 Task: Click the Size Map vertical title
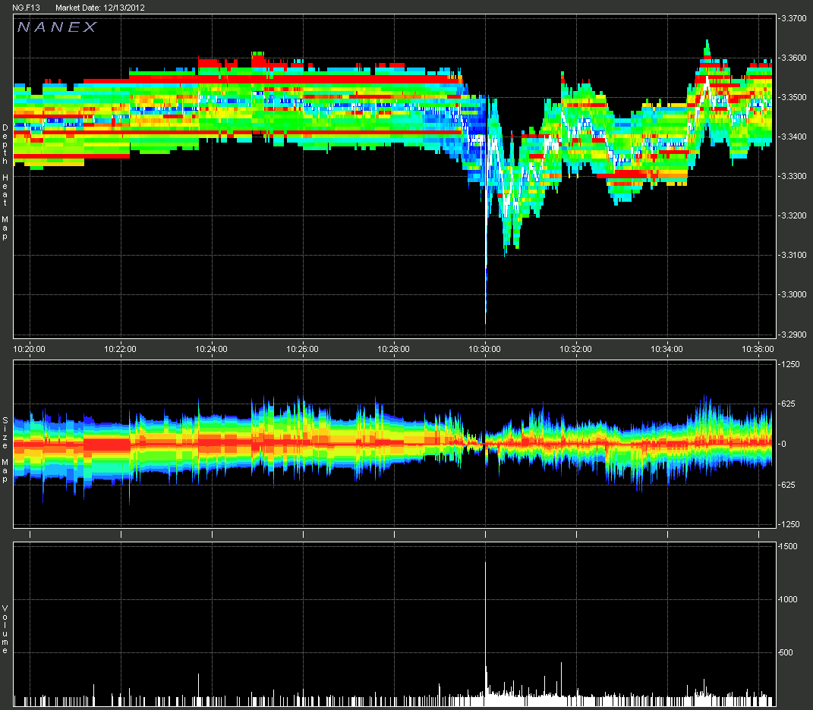pos(5,449)
